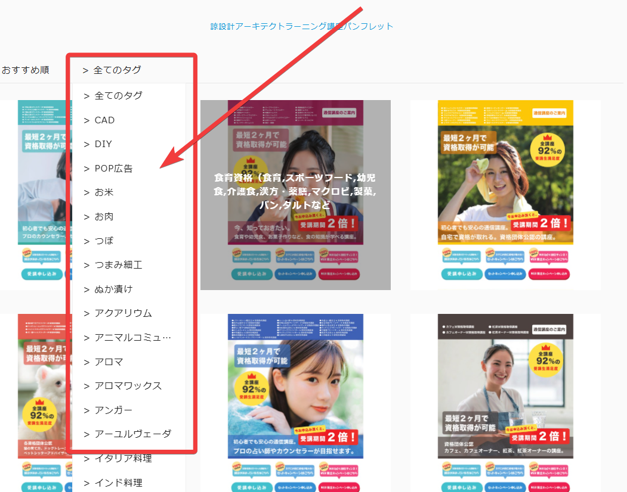Click the アロマワックス tag option
Image resolution: width=627 pixels, height=492 pixels.
(x=123, y=386)
